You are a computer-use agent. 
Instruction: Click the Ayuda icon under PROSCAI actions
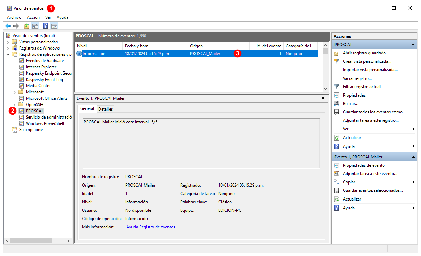337,146
